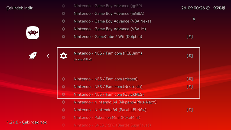Click the clock icon beside the time
The image size is (231, 130).
(x=208, y=8)
